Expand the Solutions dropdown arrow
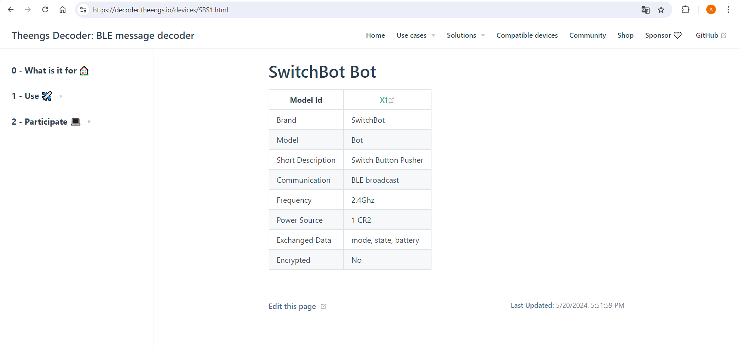The image size is (739, 347). point(483,36)
